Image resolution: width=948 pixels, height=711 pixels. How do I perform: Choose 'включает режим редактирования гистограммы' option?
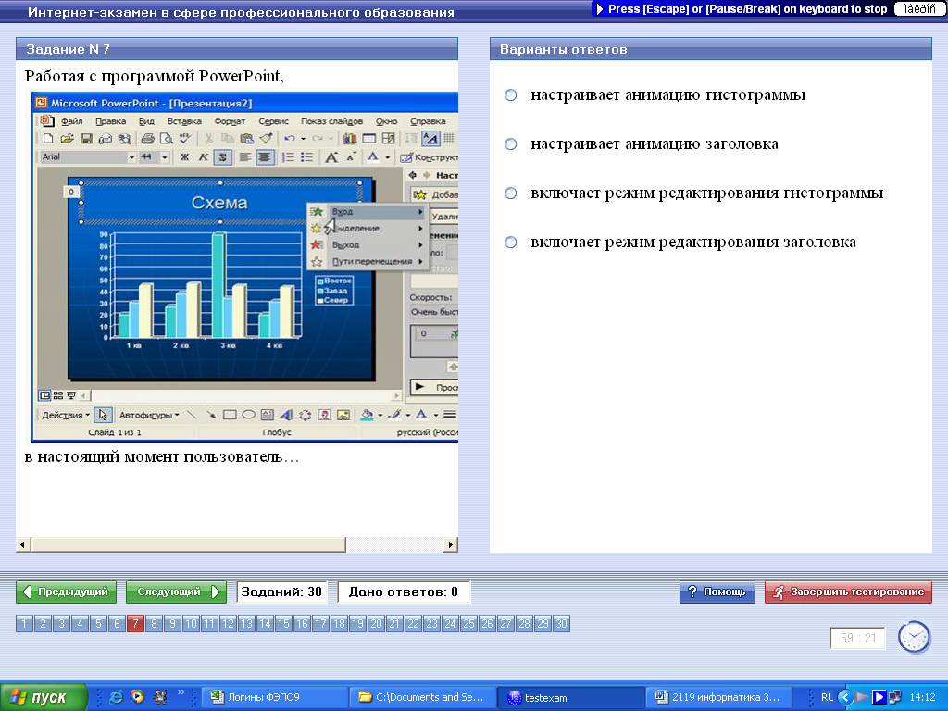tap(511, 193)
